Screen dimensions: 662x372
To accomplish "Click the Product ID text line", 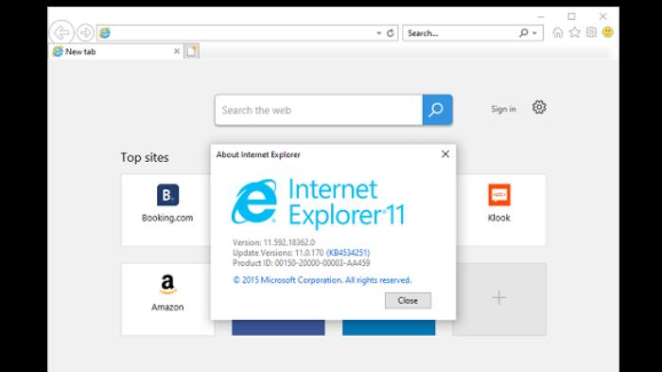I will coord(301,263).
